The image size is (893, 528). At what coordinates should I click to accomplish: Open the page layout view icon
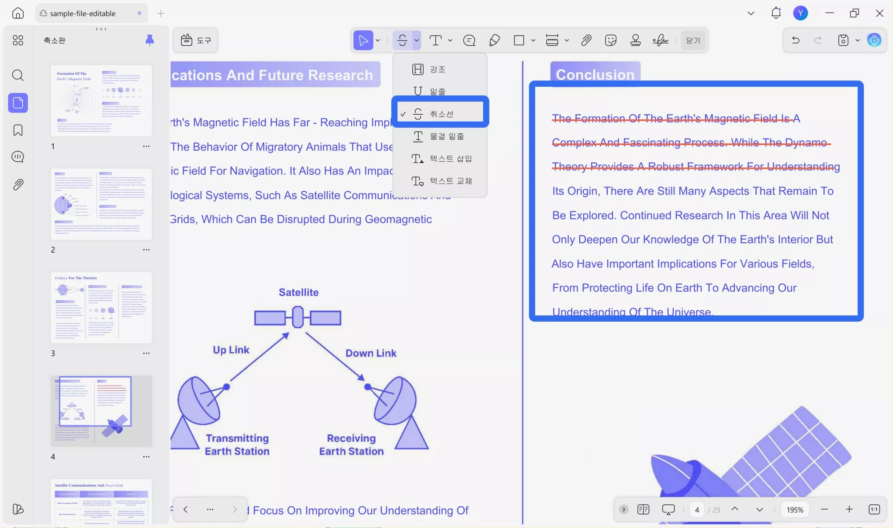(643, 510)
